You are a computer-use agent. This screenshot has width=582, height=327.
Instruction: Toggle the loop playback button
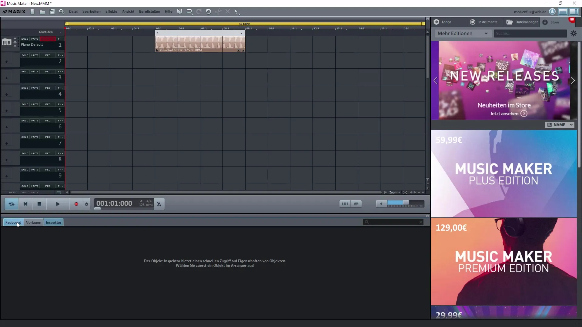12,204
